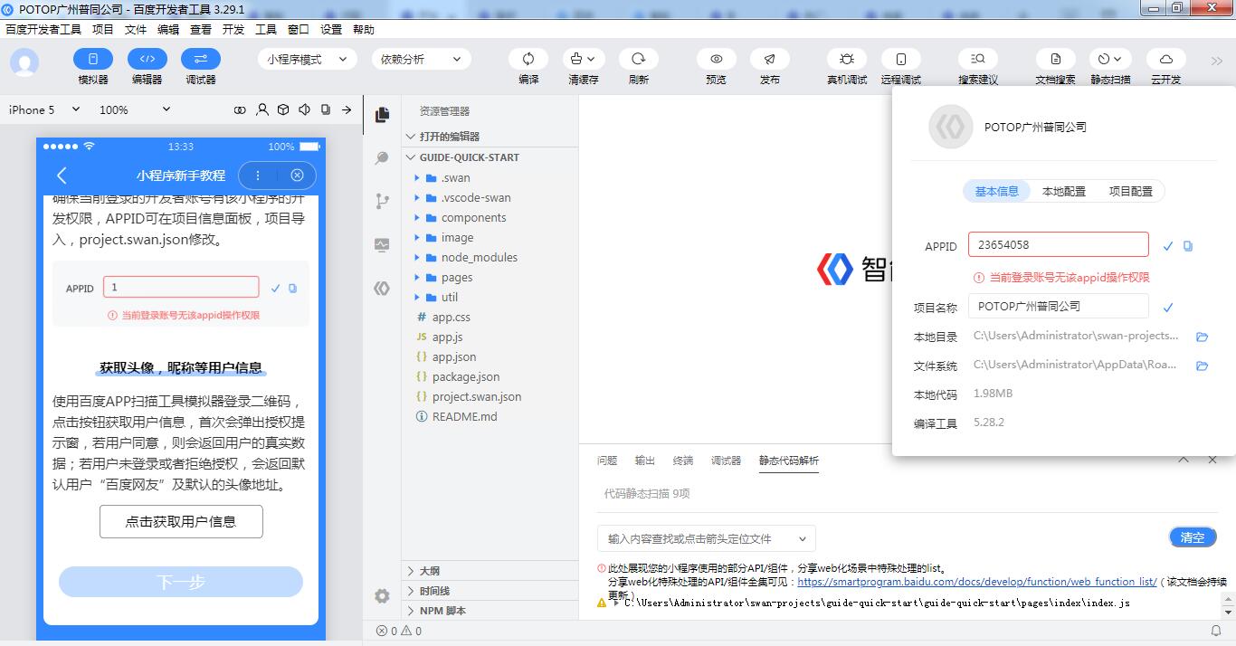Open the 100% zoom dropdown
Image resolution: width=1236 pixels, height=646 pixels.
click(134, 109)
